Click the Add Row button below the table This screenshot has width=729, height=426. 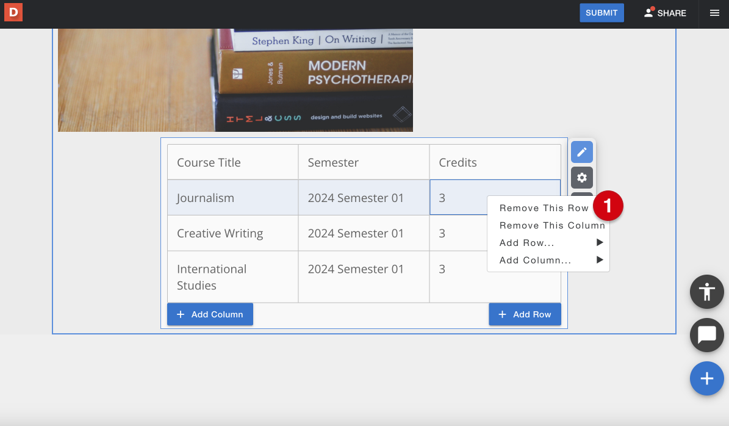[x=525, y=314]
